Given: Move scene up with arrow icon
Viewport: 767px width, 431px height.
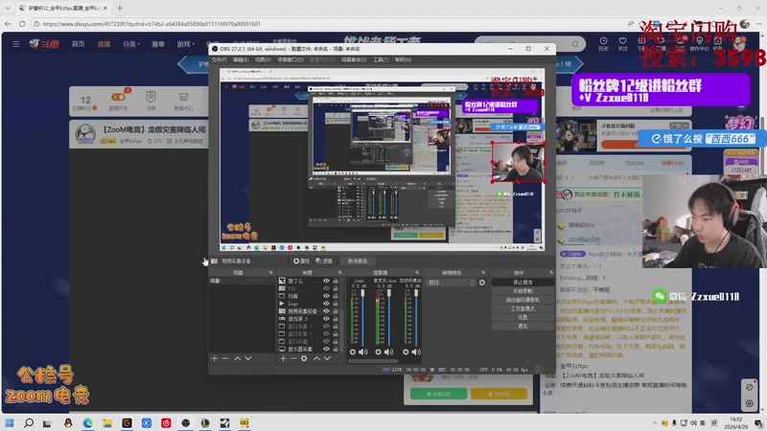Looking at the screenshot, I should click(x=237, y=358).
